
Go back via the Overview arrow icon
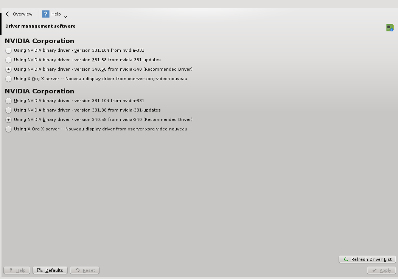[7, 14]
